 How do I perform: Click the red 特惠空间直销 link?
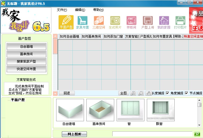(193, 36)
